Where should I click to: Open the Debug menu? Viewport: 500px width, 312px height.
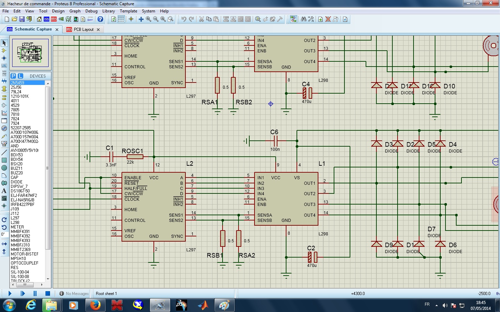pos(91,11)
